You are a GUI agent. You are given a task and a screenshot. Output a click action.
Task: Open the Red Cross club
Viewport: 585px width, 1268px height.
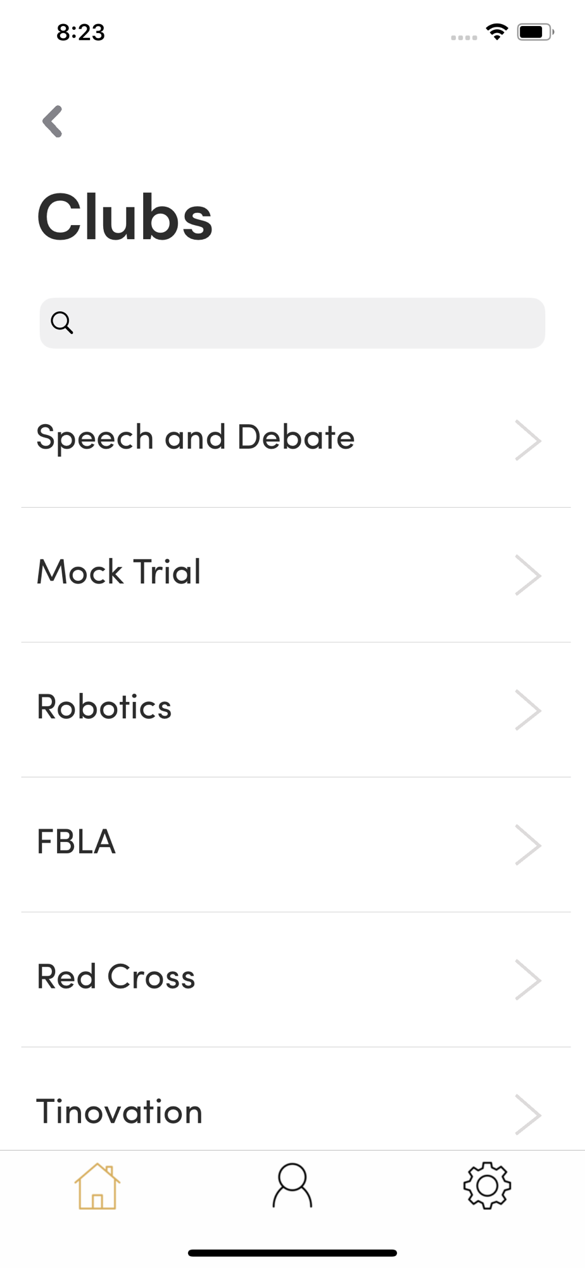(116, 977)
